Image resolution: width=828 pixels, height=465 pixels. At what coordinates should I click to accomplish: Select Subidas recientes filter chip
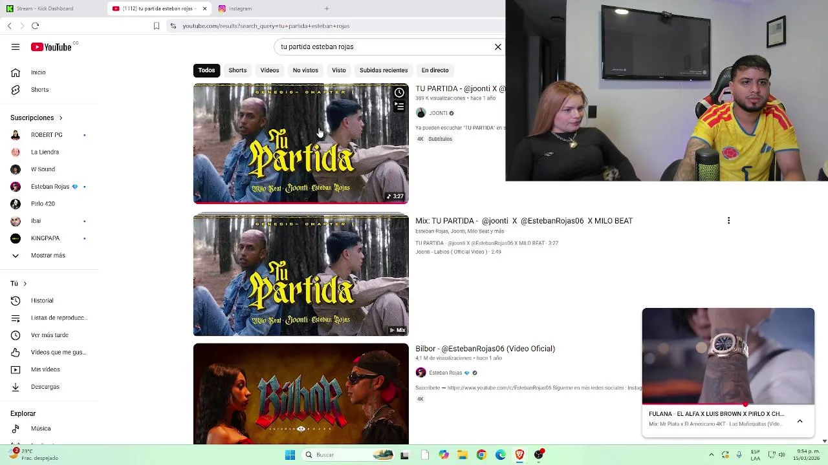(384, 70)
